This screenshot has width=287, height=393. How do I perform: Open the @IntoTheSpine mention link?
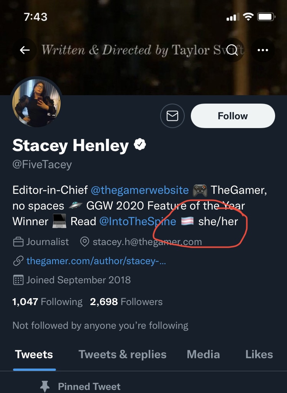pos(138,221)
